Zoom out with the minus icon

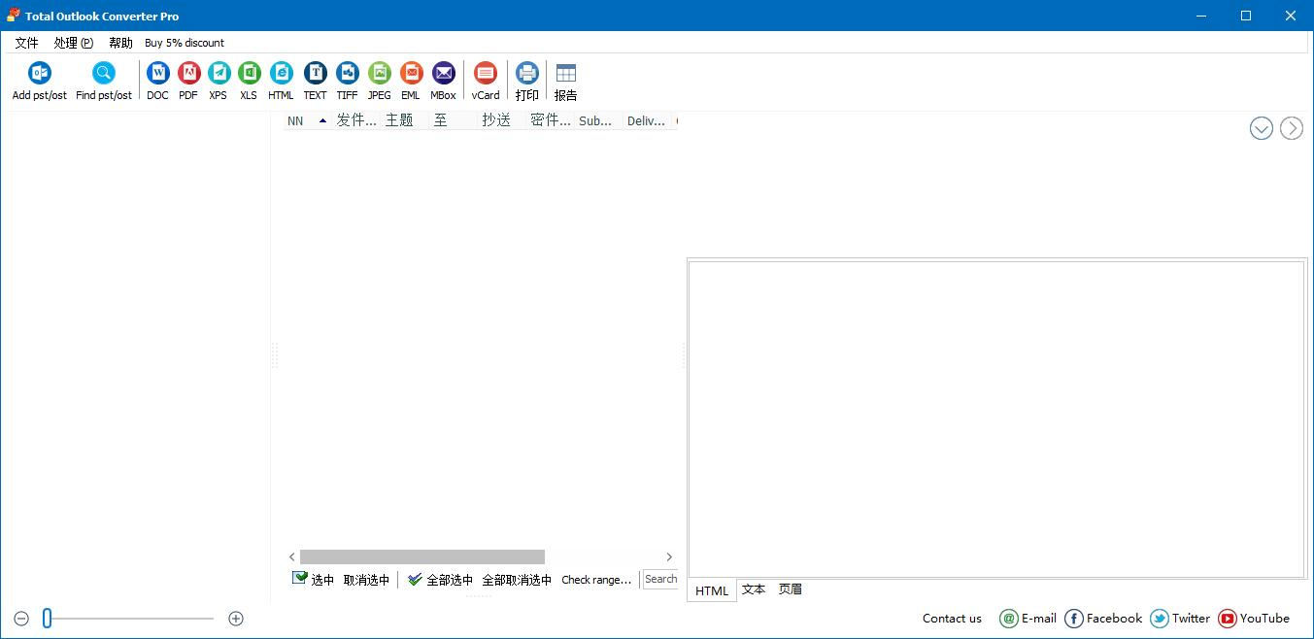click(x=21, y=619)
